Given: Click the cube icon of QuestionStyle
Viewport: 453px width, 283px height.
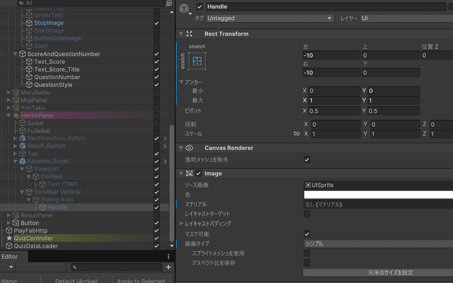Looking at the screenshot, I should pyautogui.click(x=29, y=85).
